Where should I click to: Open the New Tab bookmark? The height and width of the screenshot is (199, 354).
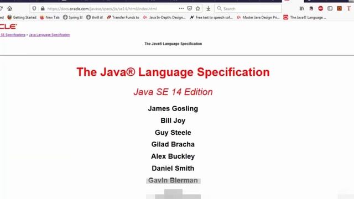49,17
